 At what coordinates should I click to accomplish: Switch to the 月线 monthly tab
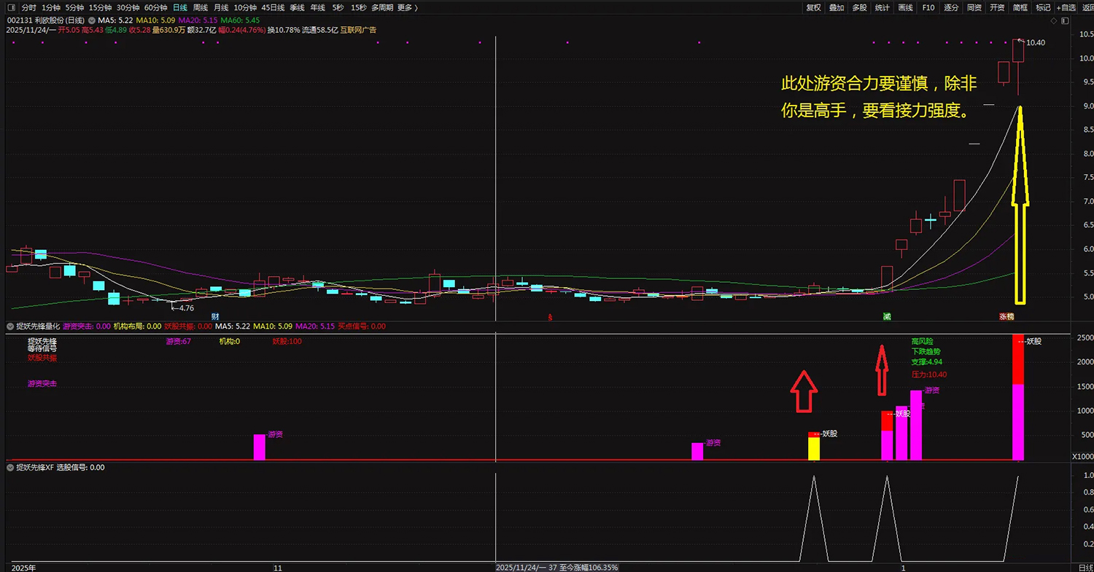[x=221, y=7]
